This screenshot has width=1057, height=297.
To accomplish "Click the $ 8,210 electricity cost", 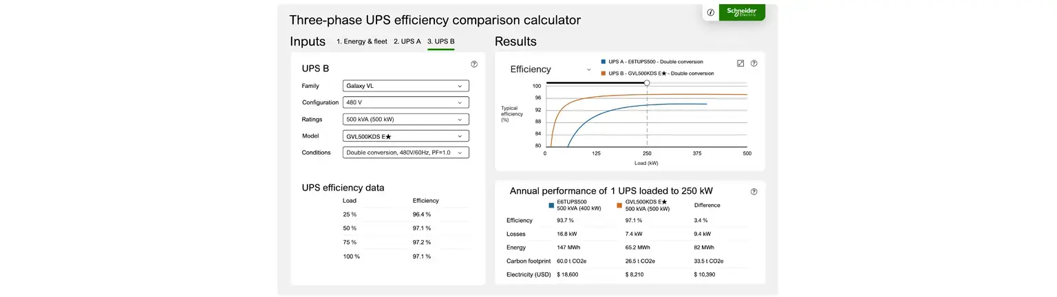I will click(x=635, y=274).
